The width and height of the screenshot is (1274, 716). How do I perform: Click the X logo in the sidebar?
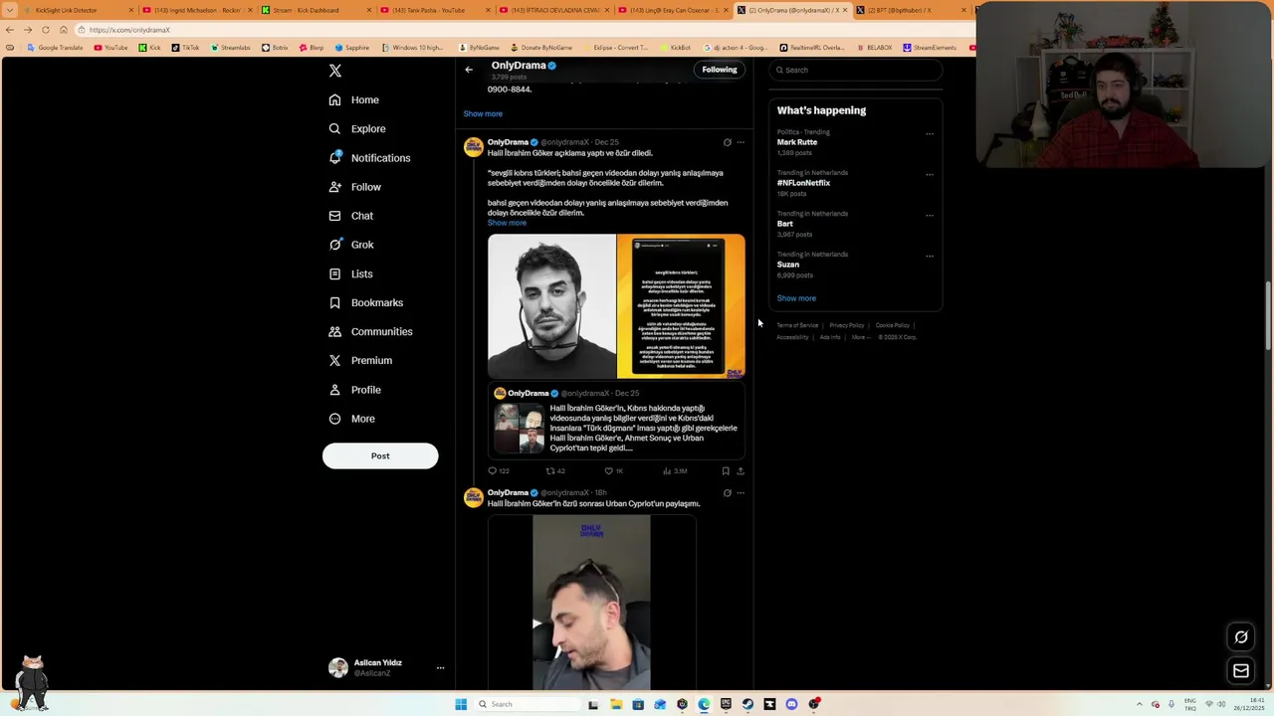335,71
